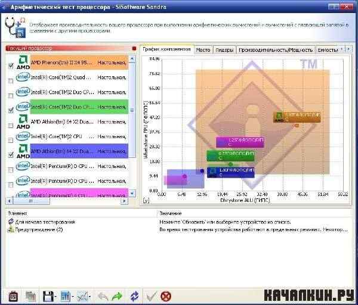Open the Место tab

pyautogui.click(x=203, y=49)
